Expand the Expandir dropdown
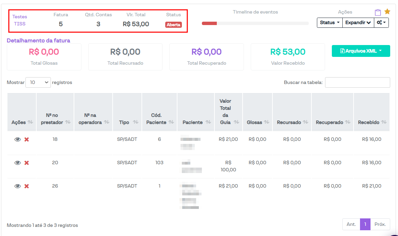 click(358, 23)
